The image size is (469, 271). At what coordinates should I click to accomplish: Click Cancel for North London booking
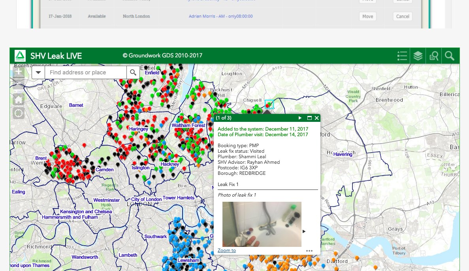tap(403, 17)
